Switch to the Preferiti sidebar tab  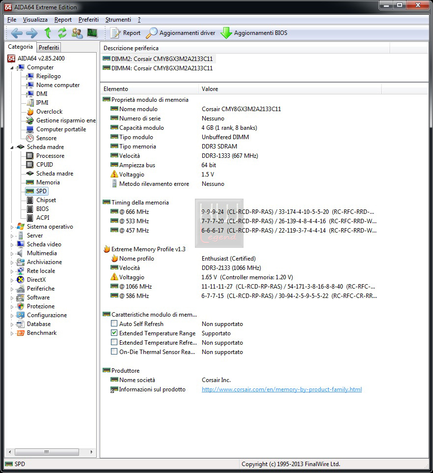pyautogui.click(x=49, y=47)
